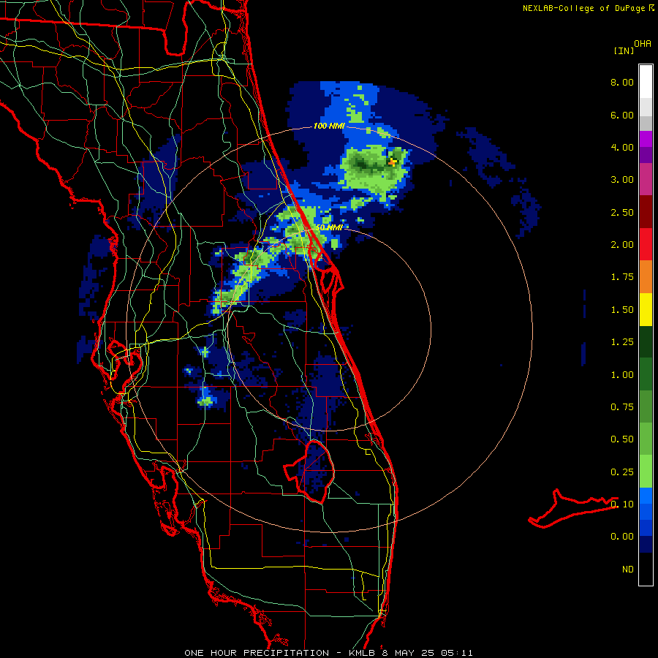658x658 pixels.
Task: Click the 0.10 legend value
Action: pos(622,504)
